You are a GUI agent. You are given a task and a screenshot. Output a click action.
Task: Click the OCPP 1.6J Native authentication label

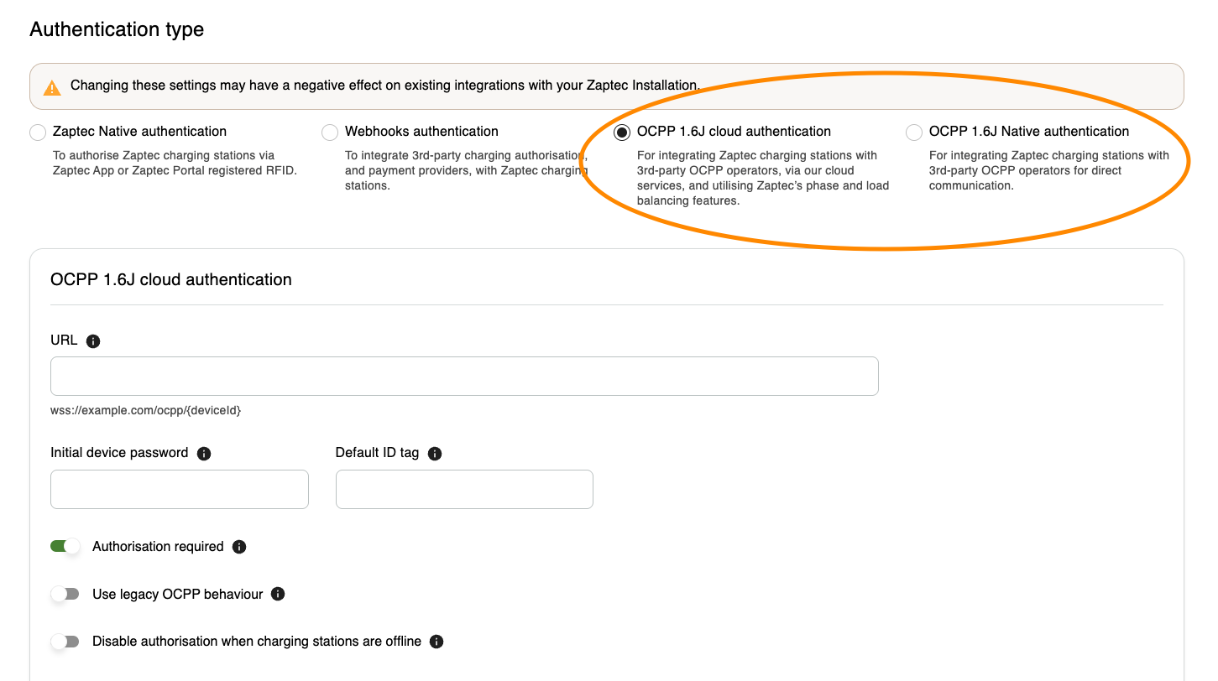(x=1028, y=132)
